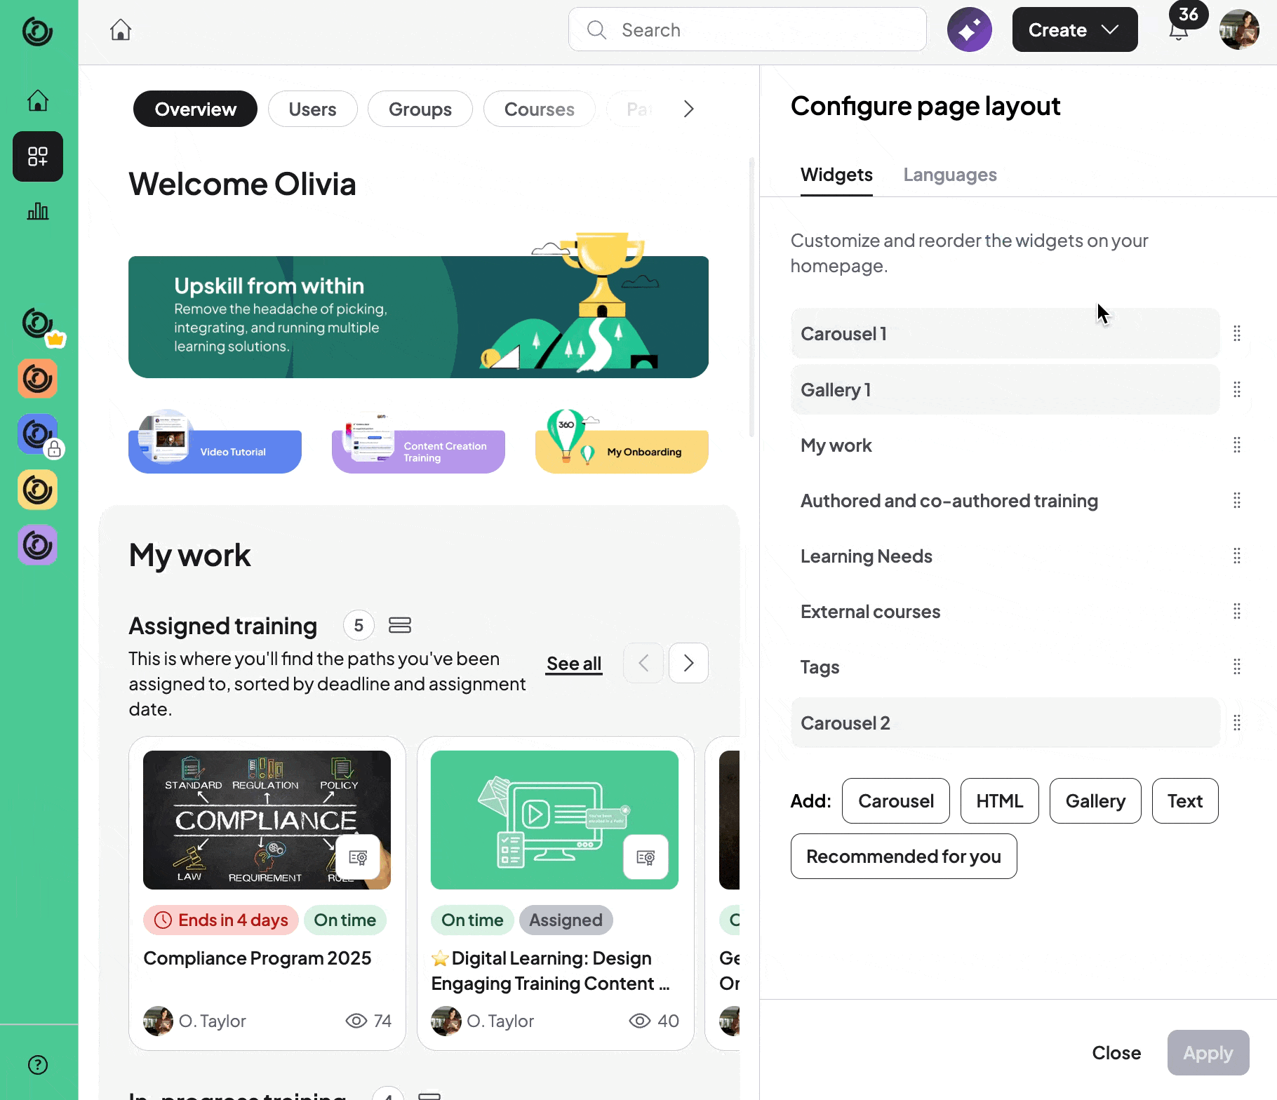Open the Digital Learning course thumbnail
The width and height of the screenshot is (1277, 1100).
tap(554, 819)
